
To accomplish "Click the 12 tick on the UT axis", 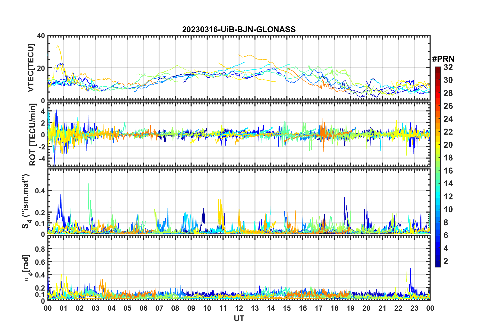I will pyautogui.click(x=239, y=308).
